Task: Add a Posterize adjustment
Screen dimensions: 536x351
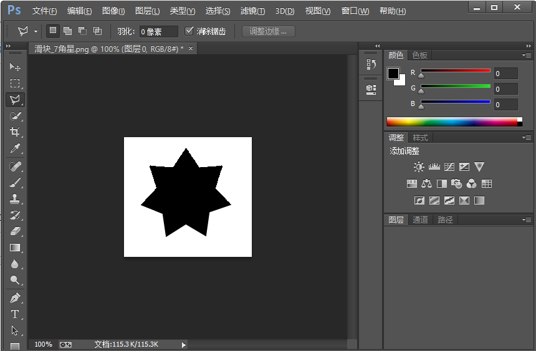Action: pyautogui.click(x=434, y=201)
